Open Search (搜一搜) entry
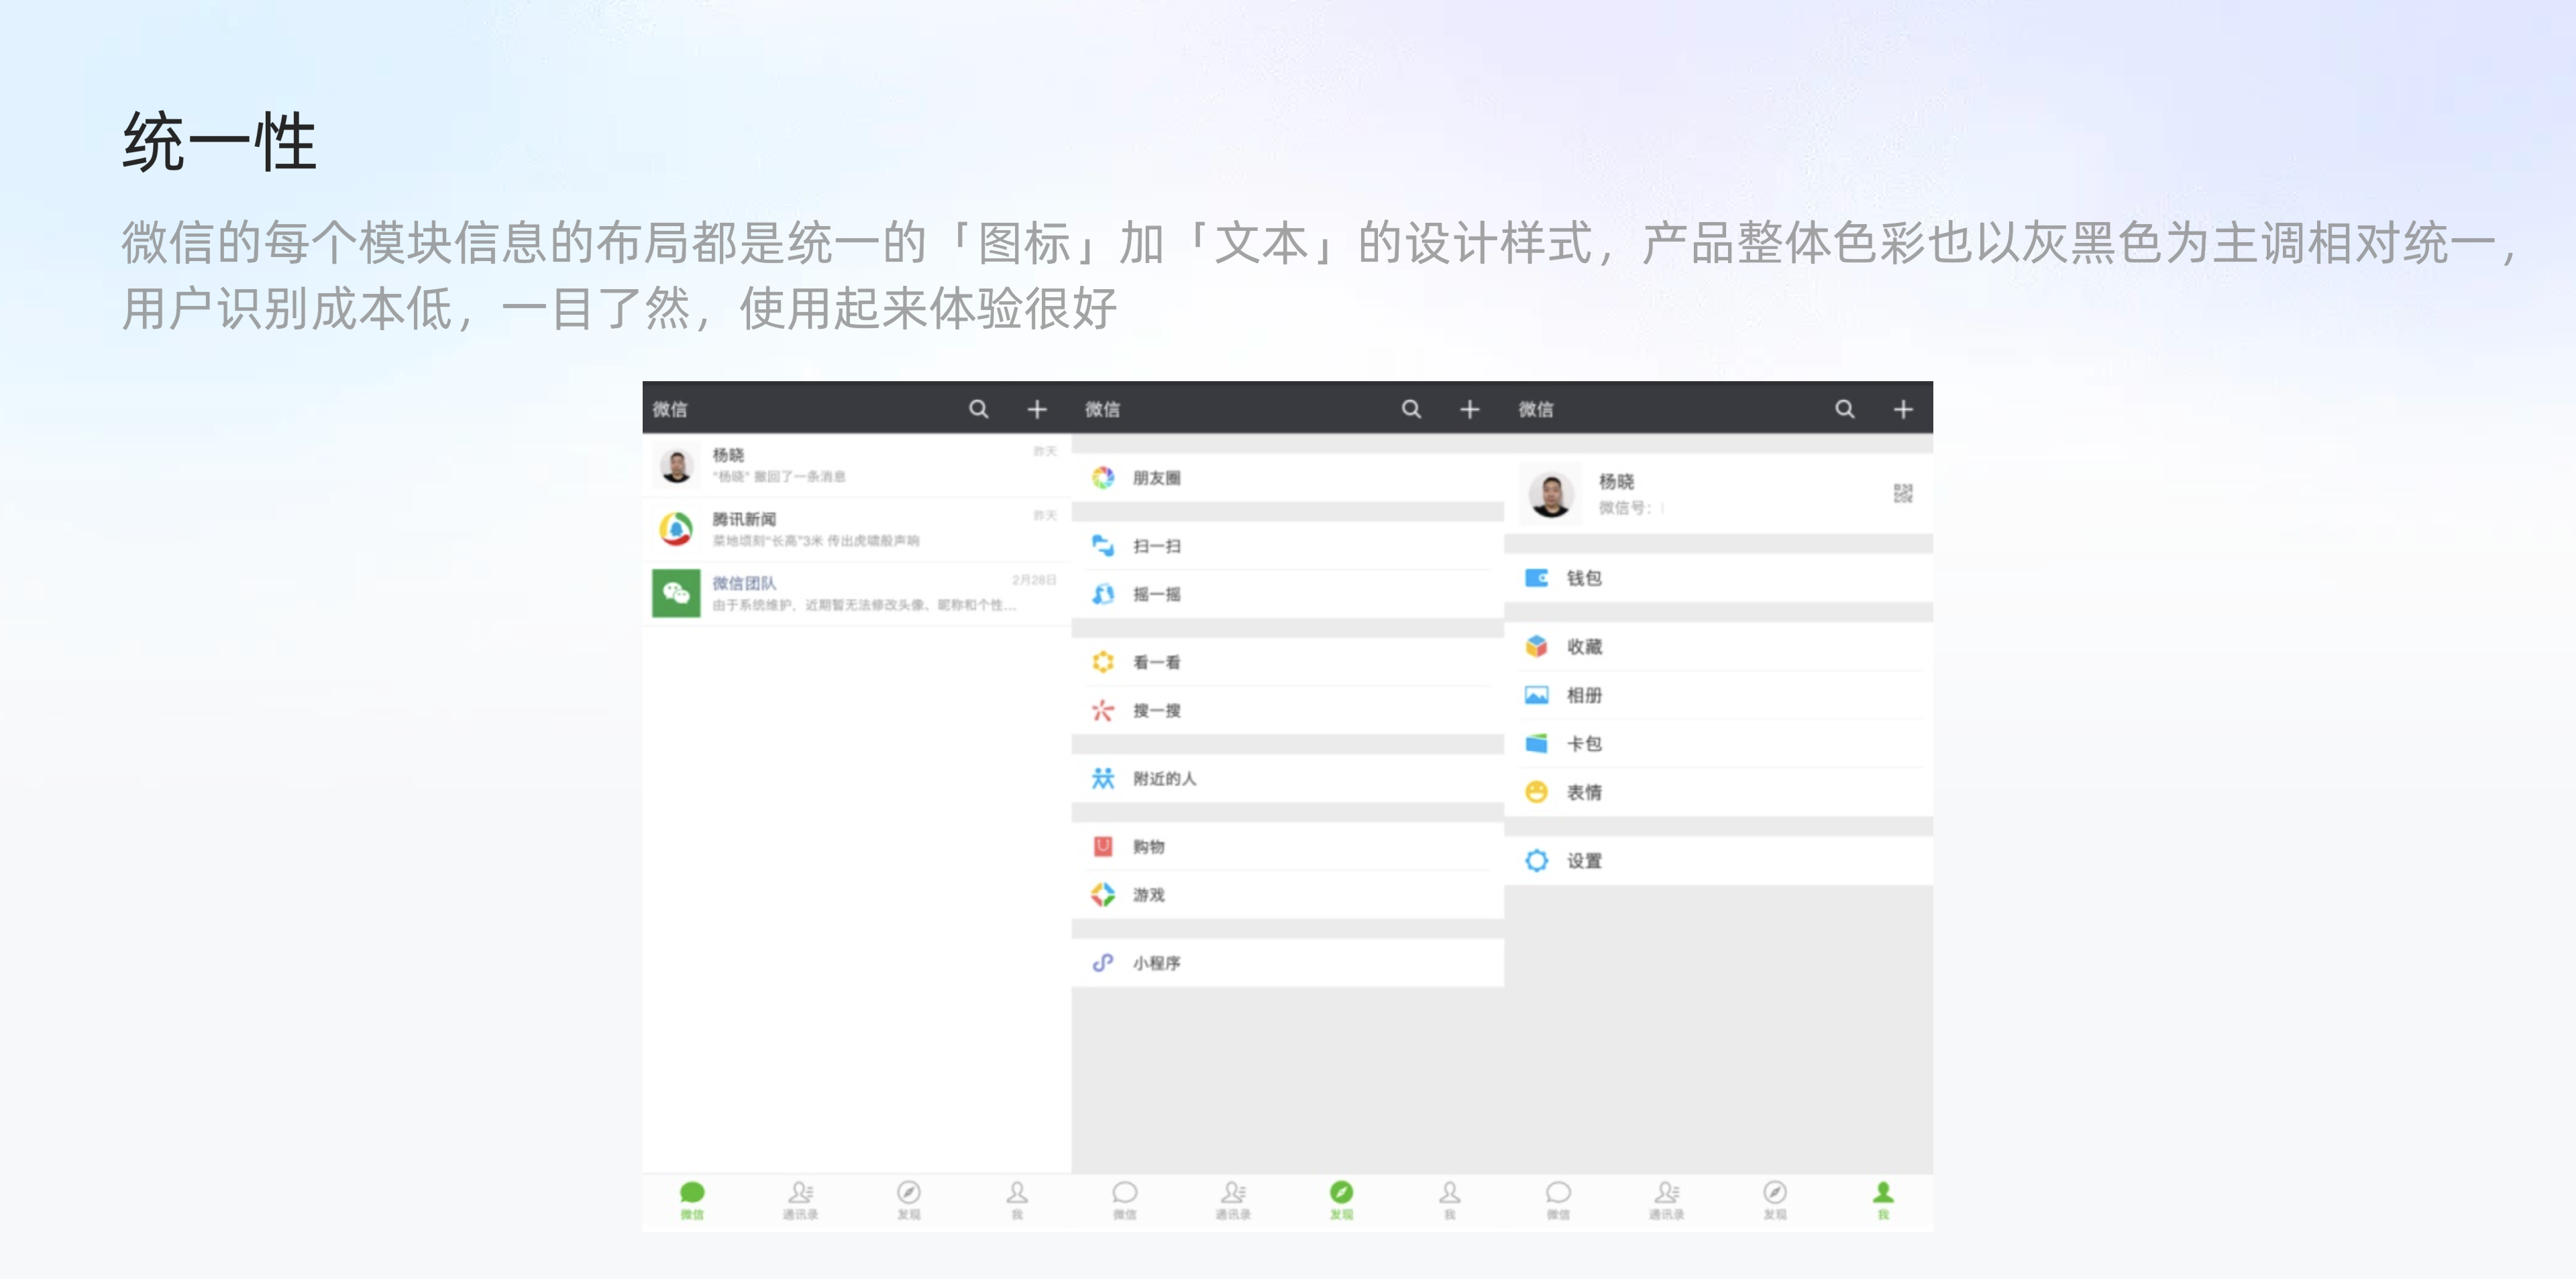Screen dimensions: 2576x1279 1156,710
